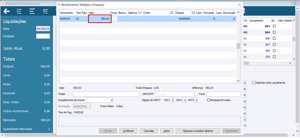Image resolution: width=300 pixels, height=138 pixels.
Task: Click the DIV2 digit field
Action: [184, 100]
